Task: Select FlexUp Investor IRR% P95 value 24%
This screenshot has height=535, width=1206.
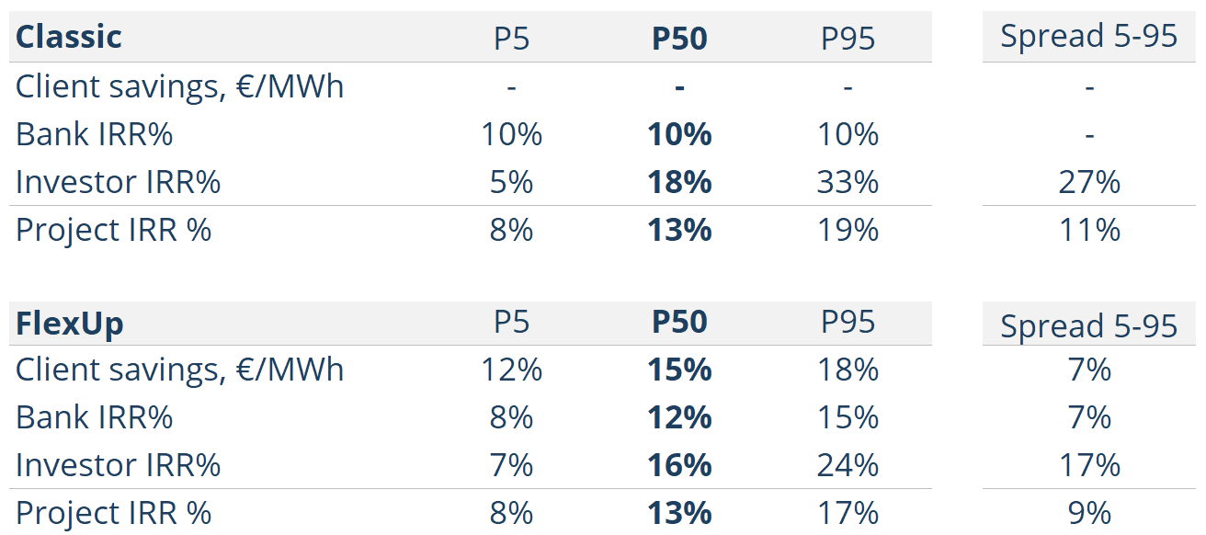Action: coord(848,465)
